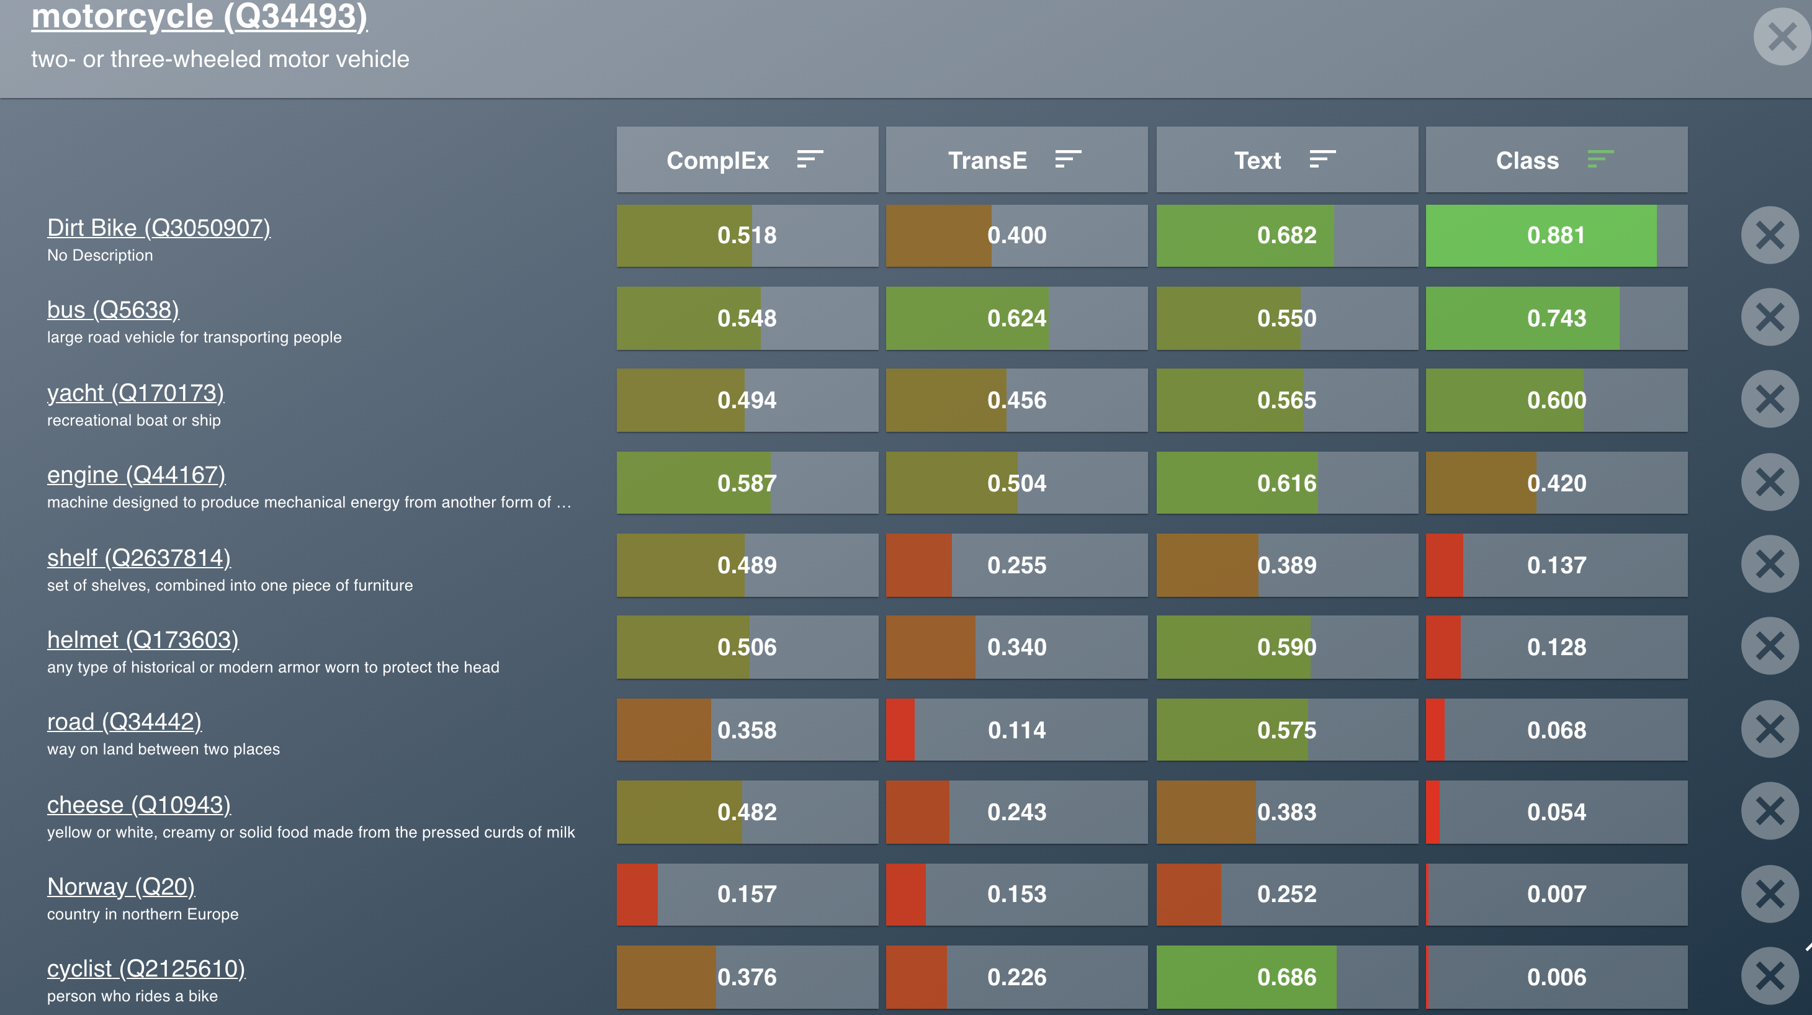This screenshot has width=1812, height=1015.
Task: Click helmet Text value 0.590
Action: (x=1286, y=647)
